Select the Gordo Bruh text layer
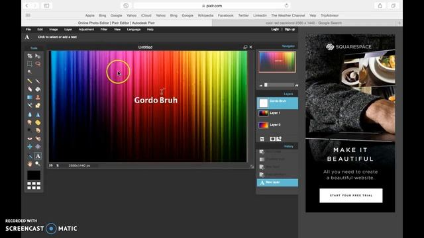424x238 pixels. 278,103
